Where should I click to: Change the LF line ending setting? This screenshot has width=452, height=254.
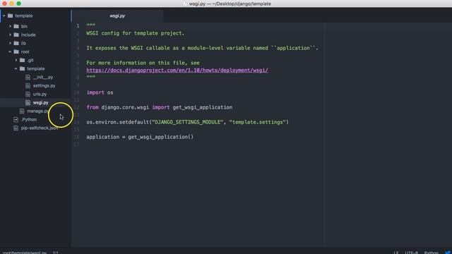click(x=396, y=253)
